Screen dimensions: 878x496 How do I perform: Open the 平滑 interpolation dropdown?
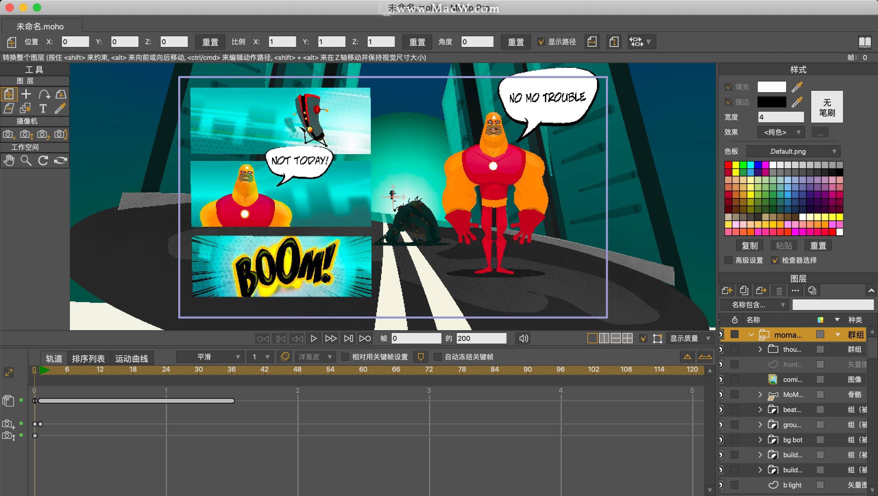pos(210,357)
